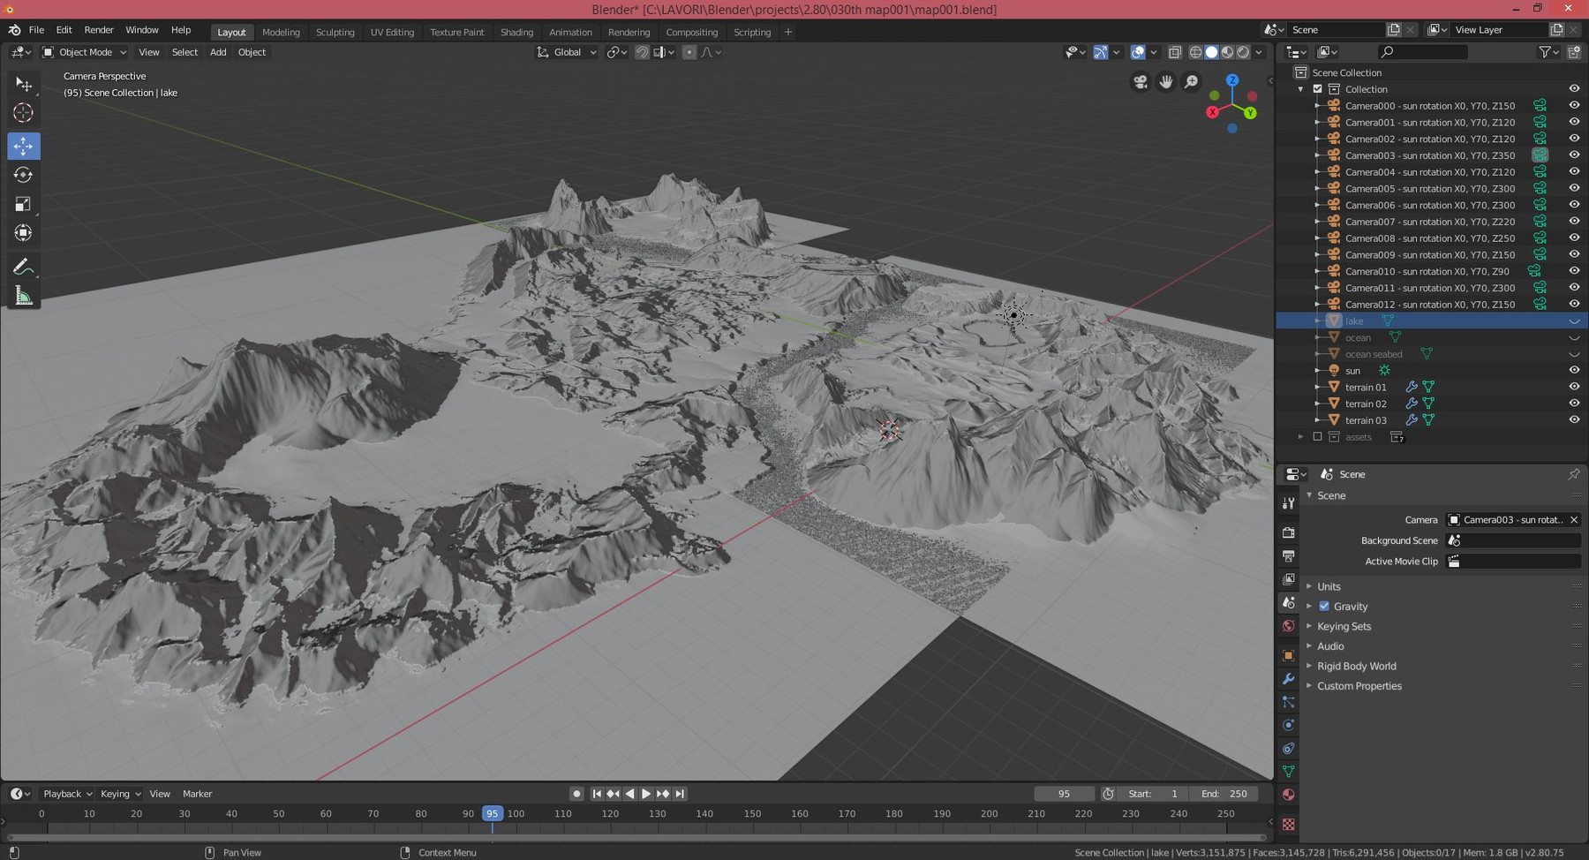Open the Render menu
The width and height of the screenshot is (1589, 860).
(99, 29)
